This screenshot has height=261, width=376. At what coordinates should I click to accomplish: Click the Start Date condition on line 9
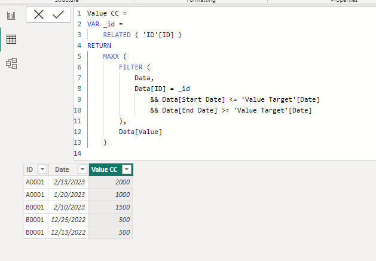coord(235,99)
